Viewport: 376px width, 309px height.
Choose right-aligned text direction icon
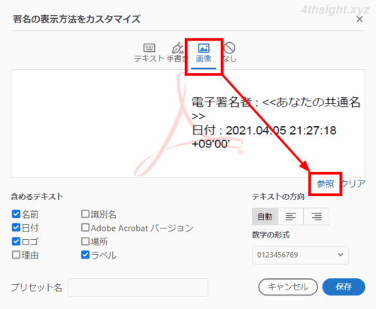tap(317, 217)
